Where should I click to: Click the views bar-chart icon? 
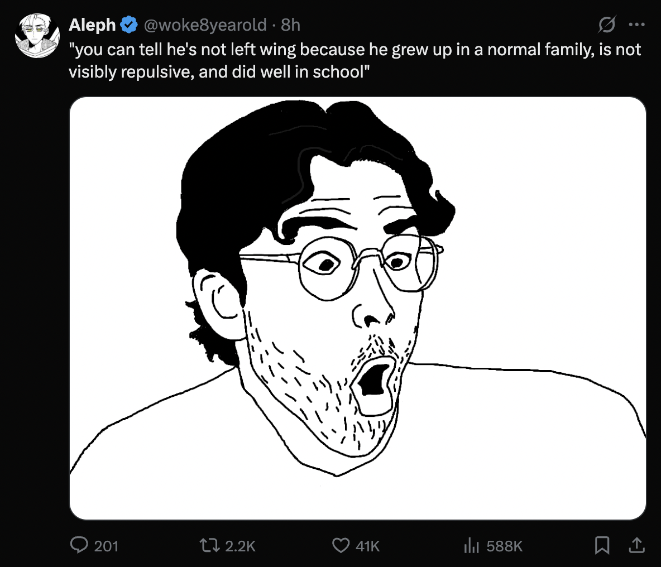[x=472, y=545]
